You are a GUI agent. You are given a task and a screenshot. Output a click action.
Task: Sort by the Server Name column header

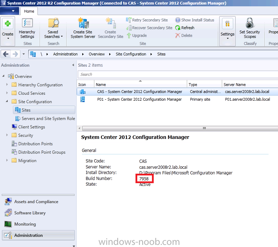point(250,85)
